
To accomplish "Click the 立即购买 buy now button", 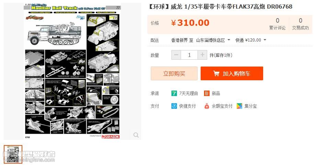I will (x=174, y=74).
